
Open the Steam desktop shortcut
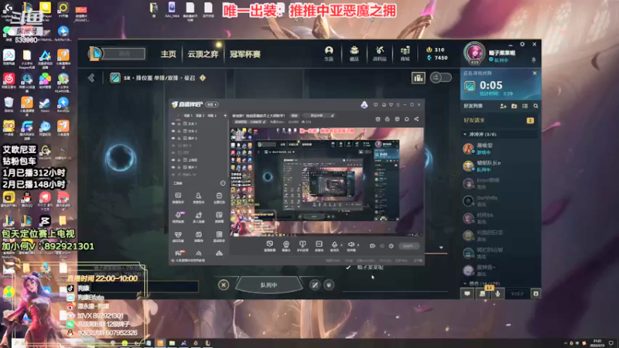45,104
